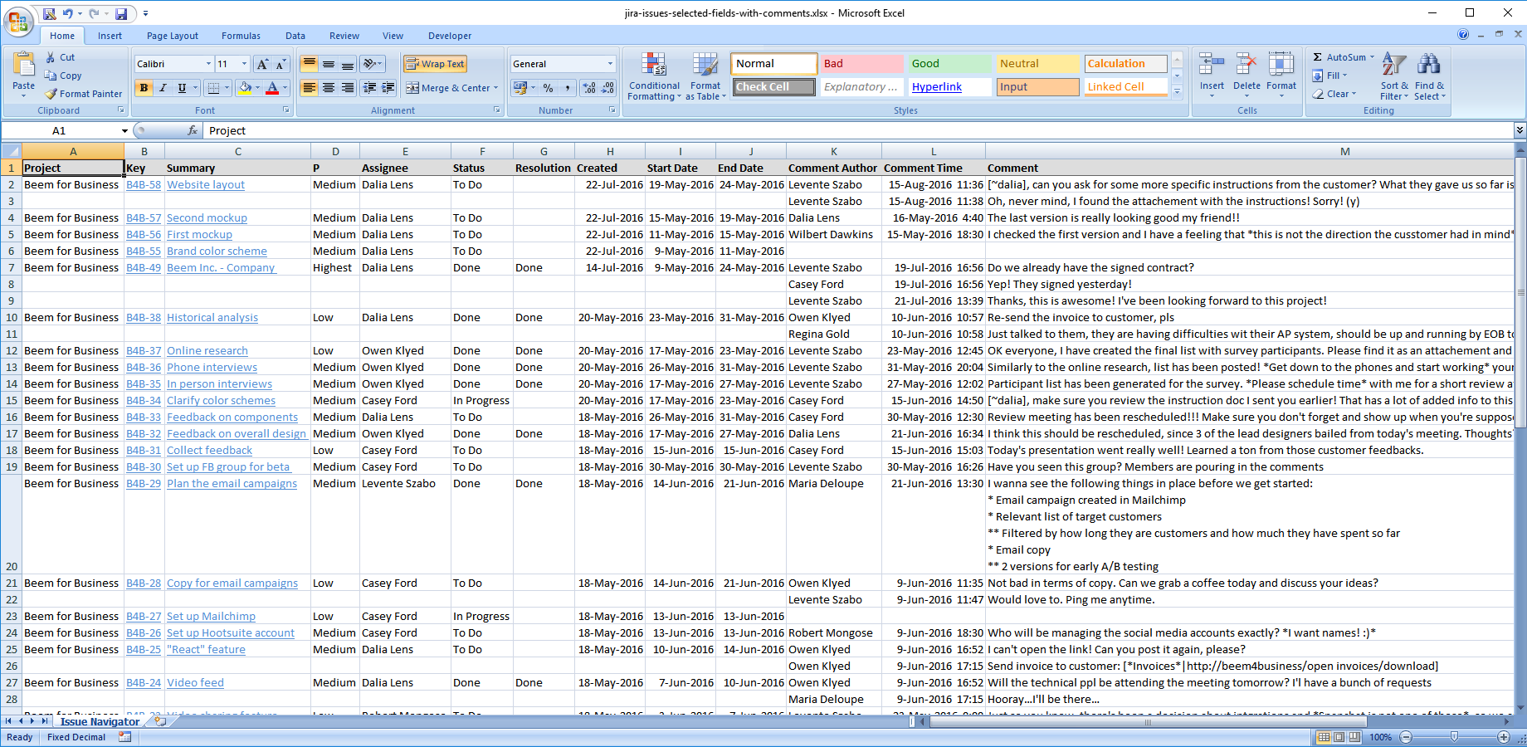Open the B4B-58 issue key hyperlink
This screenshot has width=1527, height=747.
pyautogui.click(x=144, y=185)
